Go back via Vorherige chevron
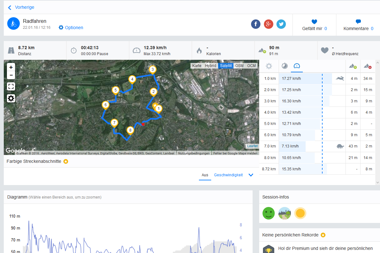The width and height of the screenshot is (380, 253). [x=10, y=8]
